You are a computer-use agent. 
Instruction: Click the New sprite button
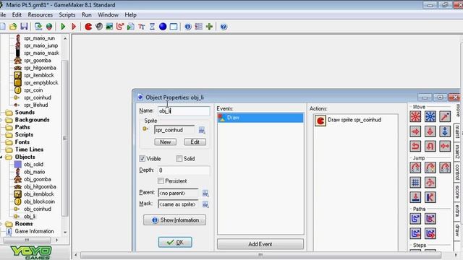pyautogui.click(x=166, y=142)
